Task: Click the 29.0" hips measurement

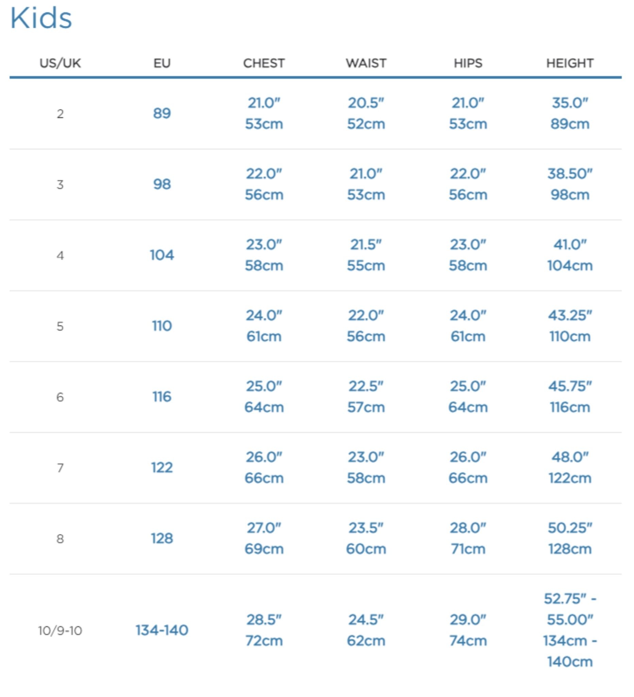Action: (x=468, y=620)
